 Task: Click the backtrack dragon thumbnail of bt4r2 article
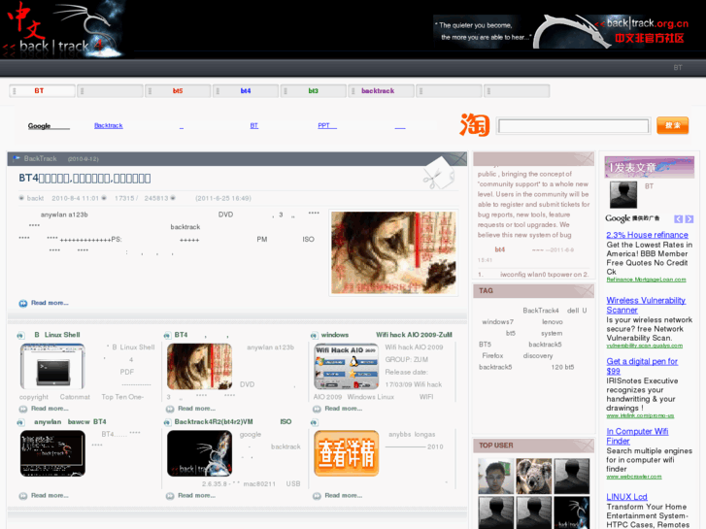pos(199,453)
